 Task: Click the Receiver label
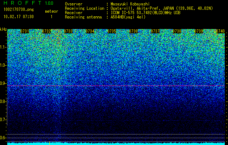[74, 13]
